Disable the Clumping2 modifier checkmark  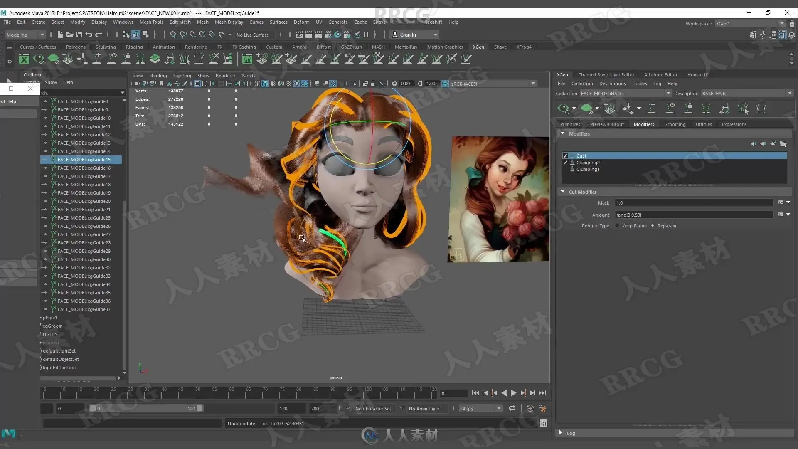tap(565, 163)
